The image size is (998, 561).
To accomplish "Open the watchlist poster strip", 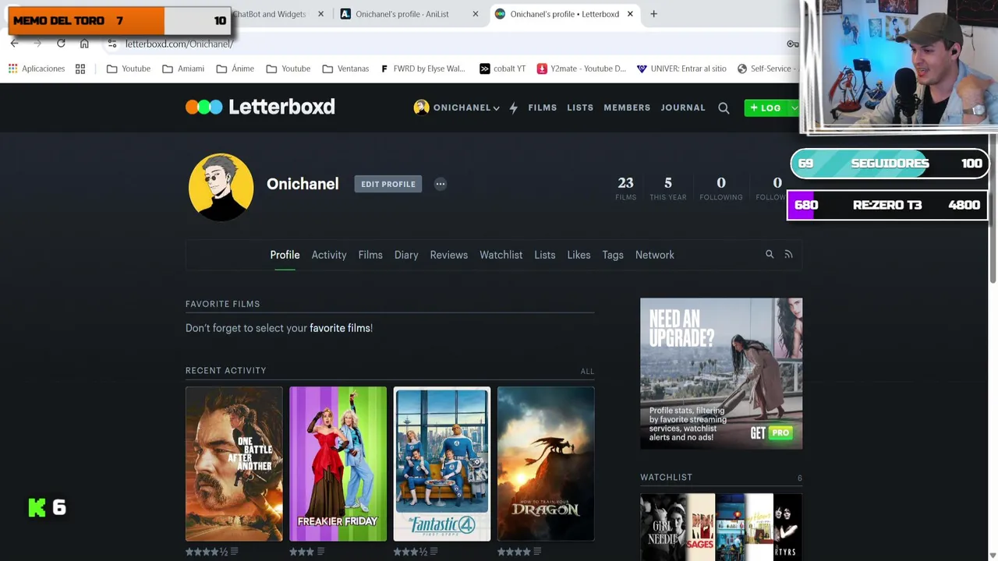I will (x=721, y=527).
